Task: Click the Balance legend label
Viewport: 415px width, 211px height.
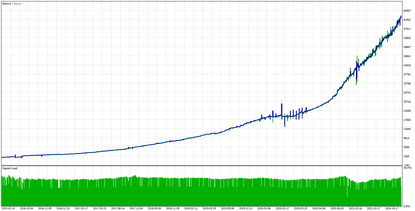Action: [7, 4]
